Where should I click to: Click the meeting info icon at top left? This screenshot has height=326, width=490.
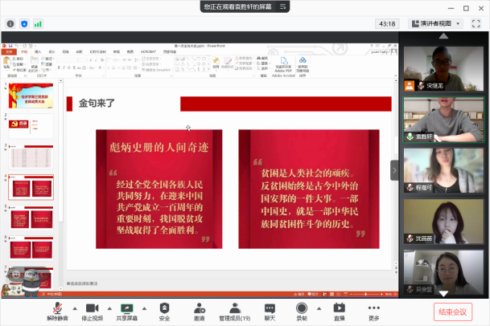(x=10, y=24)
